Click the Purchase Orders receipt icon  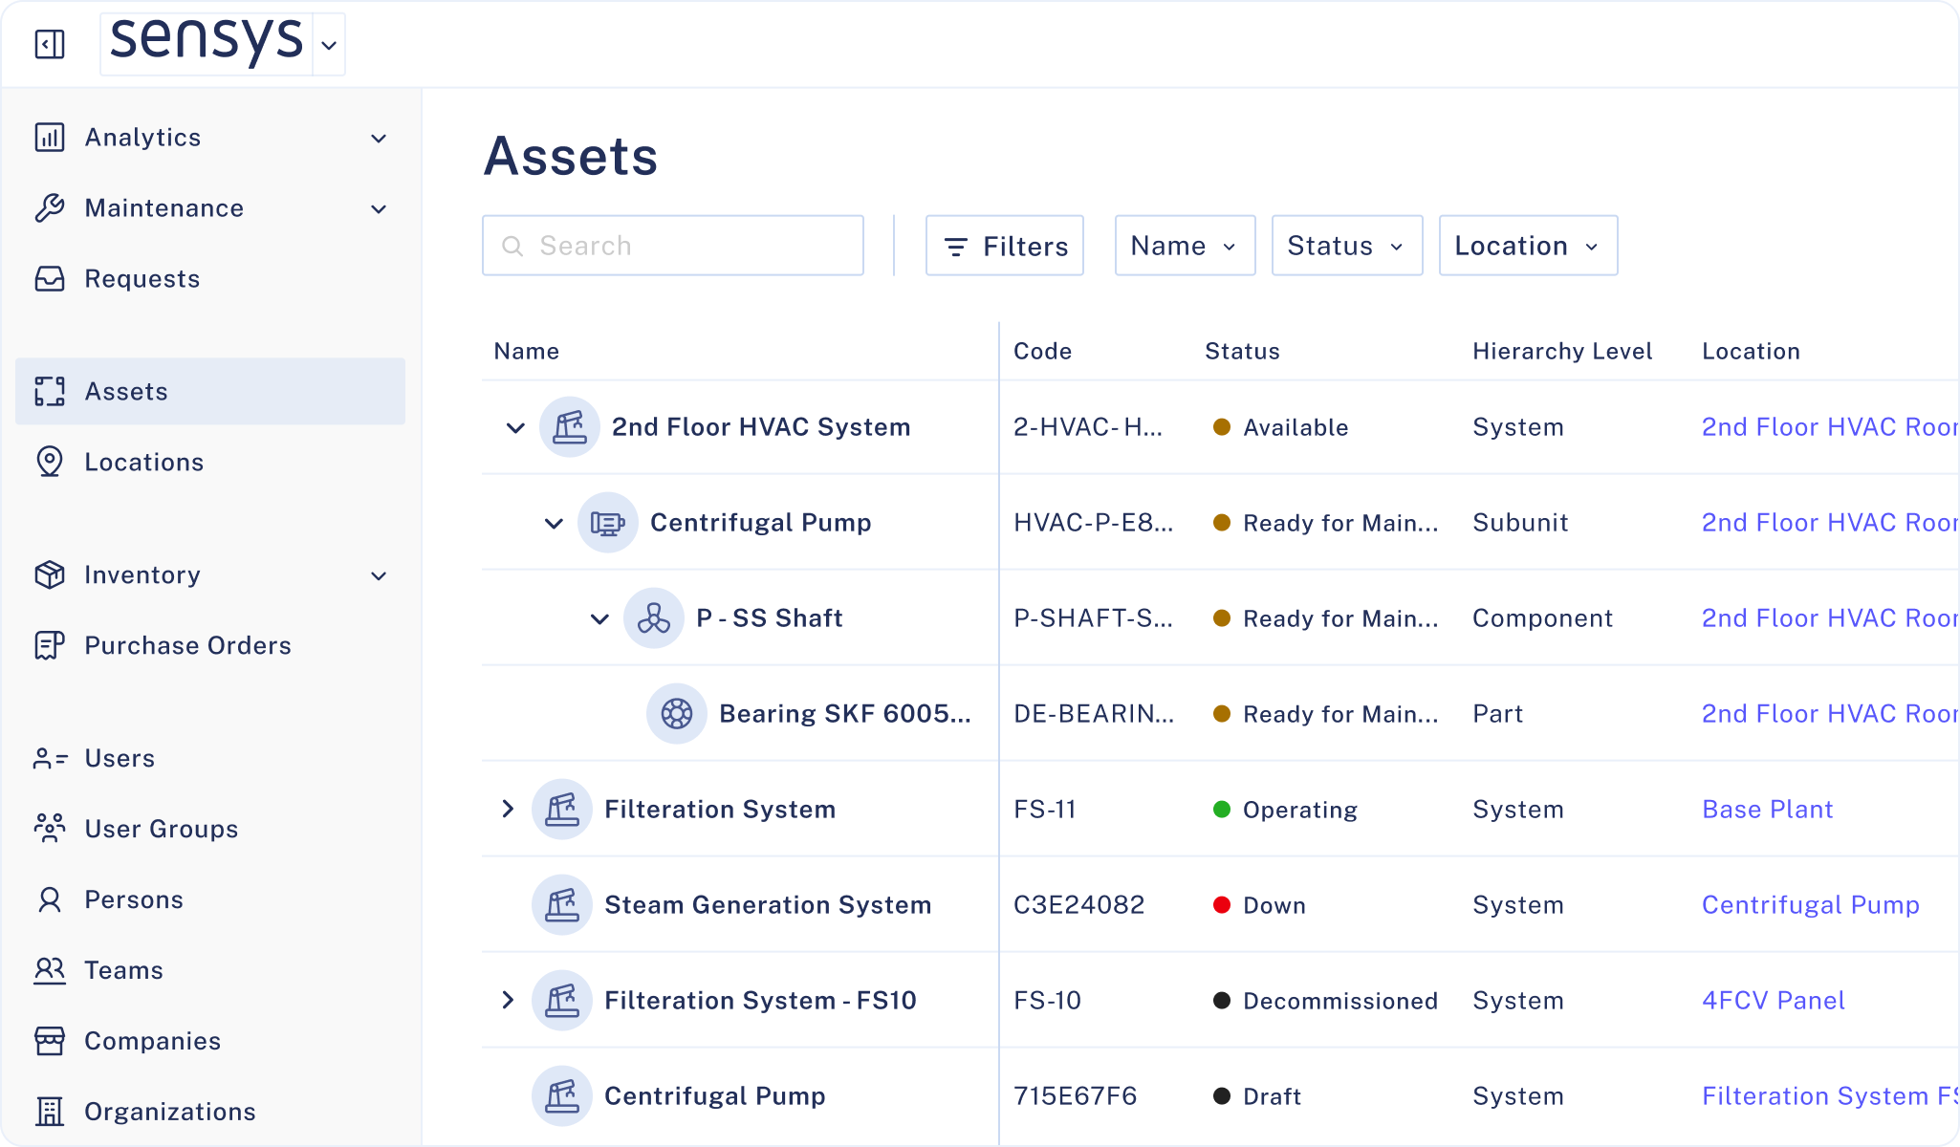[x=50, y=646]
